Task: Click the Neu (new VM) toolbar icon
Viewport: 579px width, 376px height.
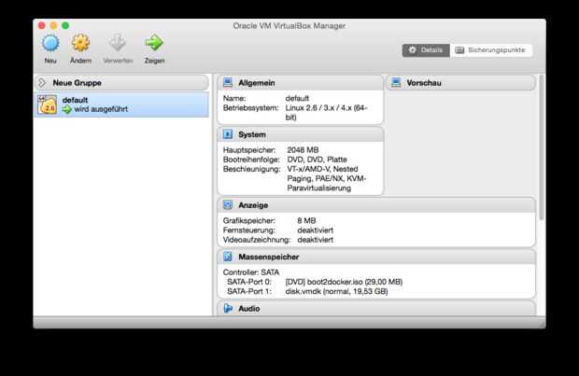Action: pyautogui.click(x=50, y=43)
